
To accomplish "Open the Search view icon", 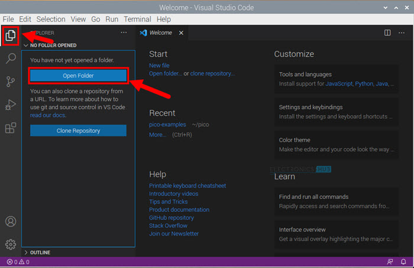I will pos(11,58).
